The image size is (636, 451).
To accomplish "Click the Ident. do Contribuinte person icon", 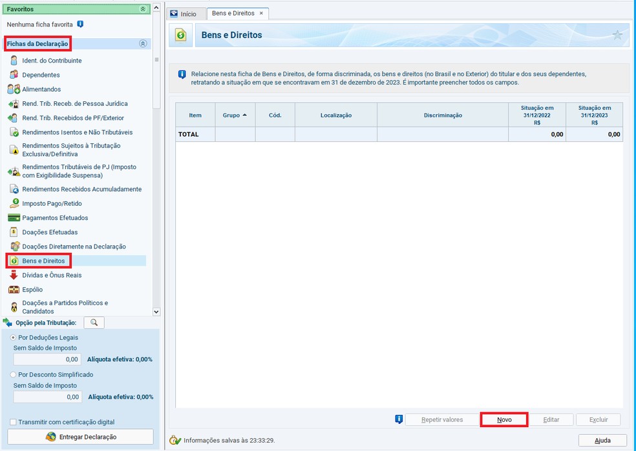I will tap(14, 61).
